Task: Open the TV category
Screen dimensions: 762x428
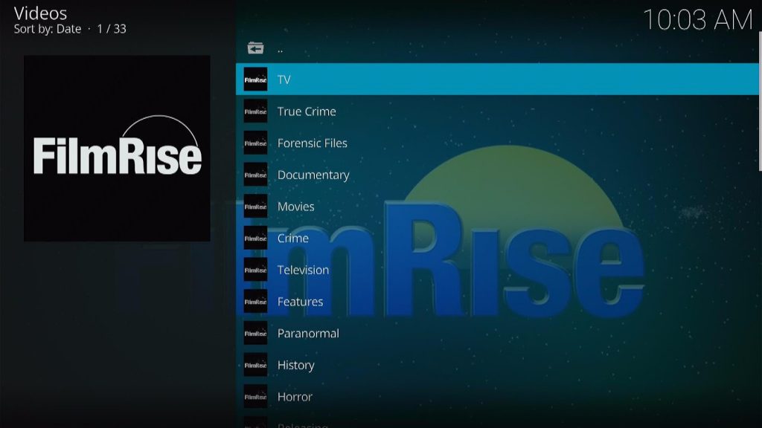Action: [497, 79]
